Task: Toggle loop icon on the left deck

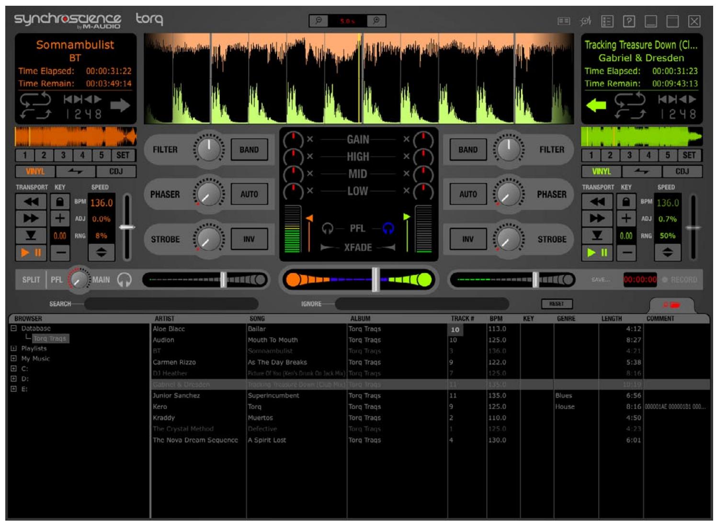Action: pyautogui.click(x=35, y=100)
